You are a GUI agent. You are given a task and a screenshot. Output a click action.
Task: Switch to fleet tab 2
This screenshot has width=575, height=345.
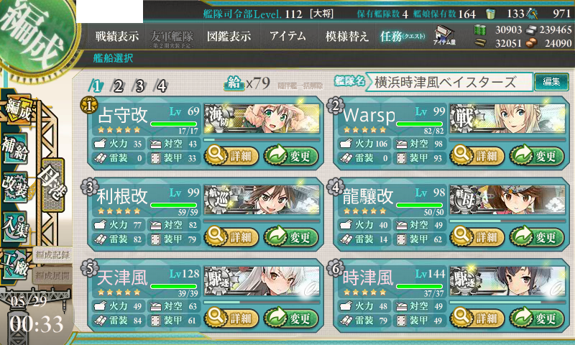[118, 86]
